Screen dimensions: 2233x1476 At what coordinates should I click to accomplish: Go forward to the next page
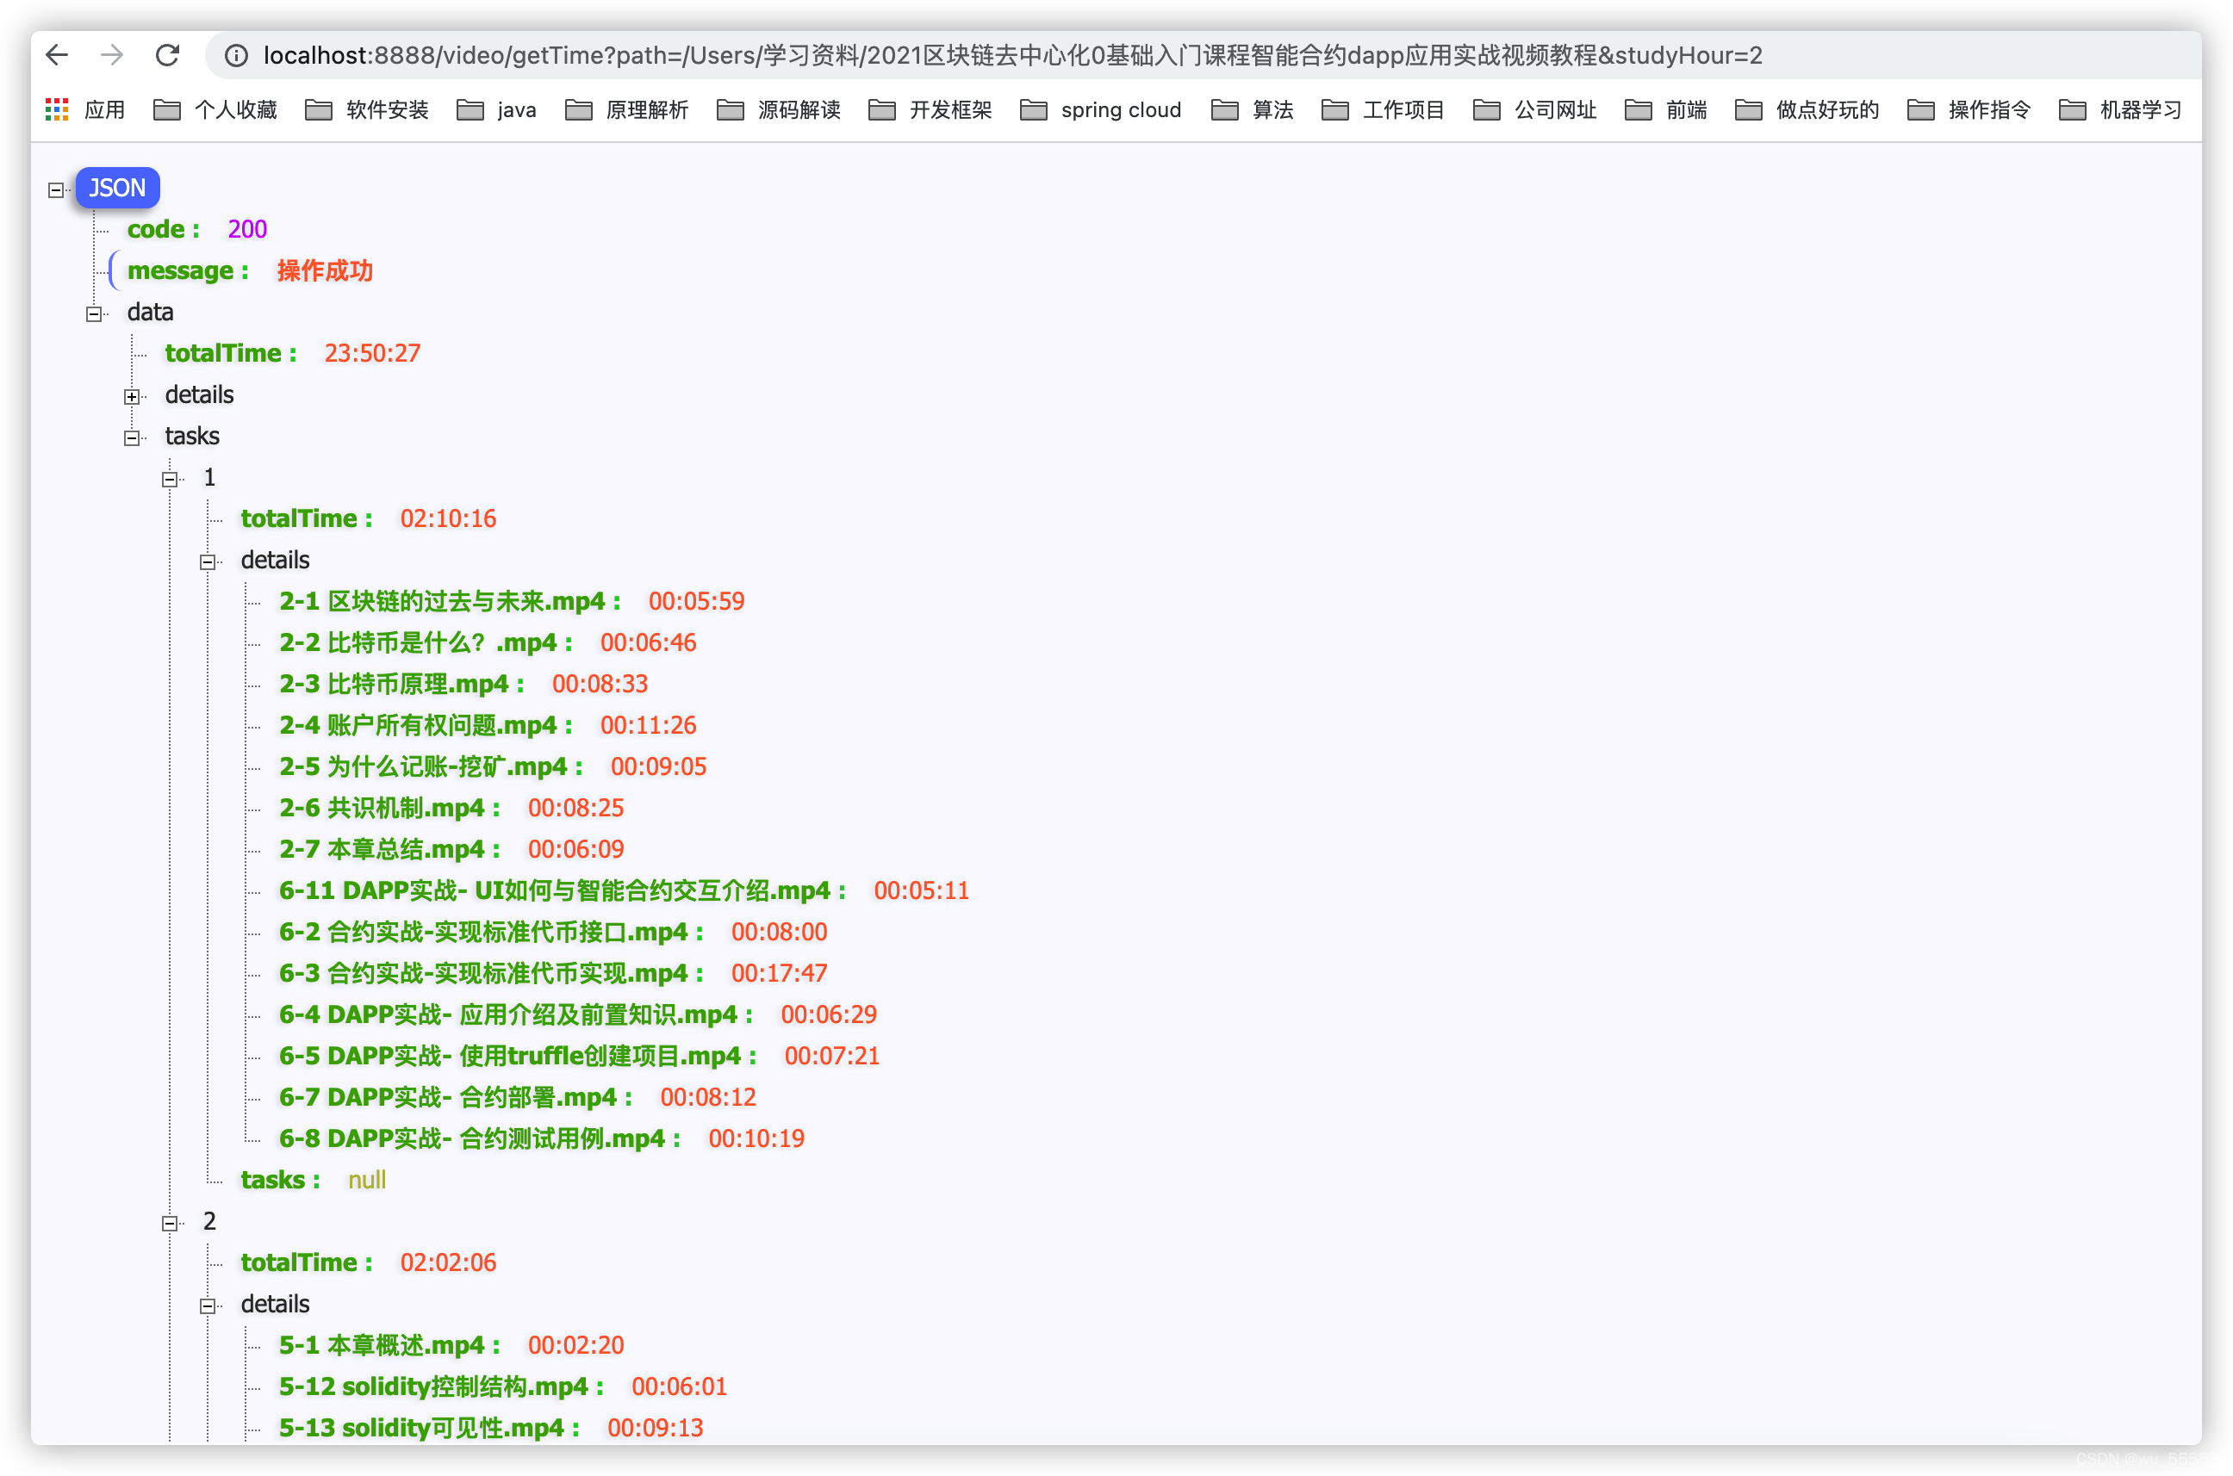[x=112, y=55]
